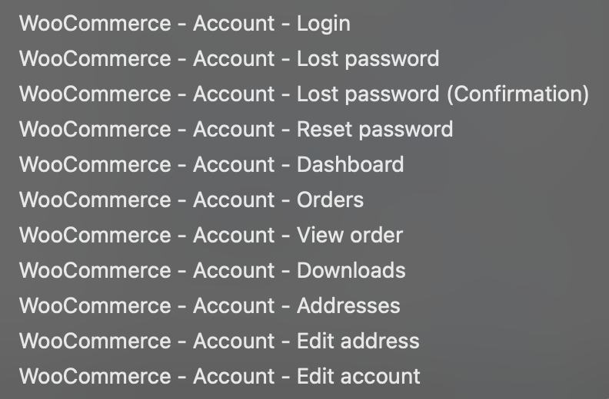Select WooCommerce - Account - Login item

pyautogui.click(x=185, y=23)
